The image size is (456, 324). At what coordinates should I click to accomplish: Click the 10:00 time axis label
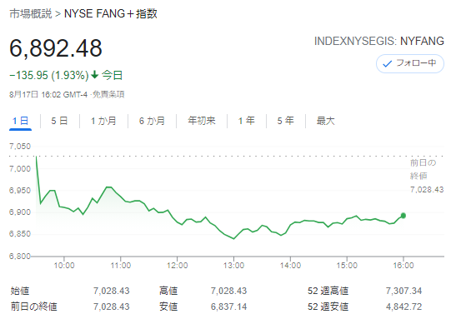pos(64,266)
